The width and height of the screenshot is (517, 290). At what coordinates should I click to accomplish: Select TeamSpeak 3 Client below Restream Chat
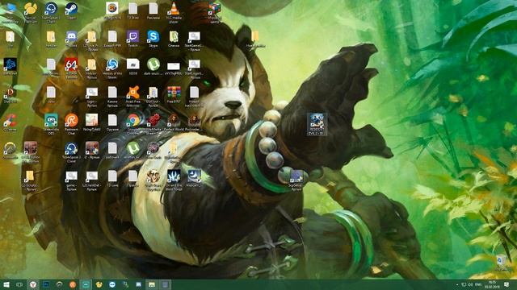(71, 152)
